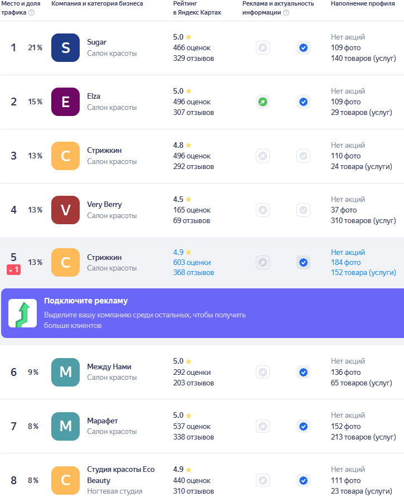Click the Между Нами teal avatar icon
Viewport: 404px width, 502px height.
point(65,373)
